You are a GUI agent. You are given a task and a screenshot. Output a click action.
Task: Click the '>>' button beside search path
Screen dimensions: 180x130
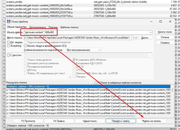[136, 38]
